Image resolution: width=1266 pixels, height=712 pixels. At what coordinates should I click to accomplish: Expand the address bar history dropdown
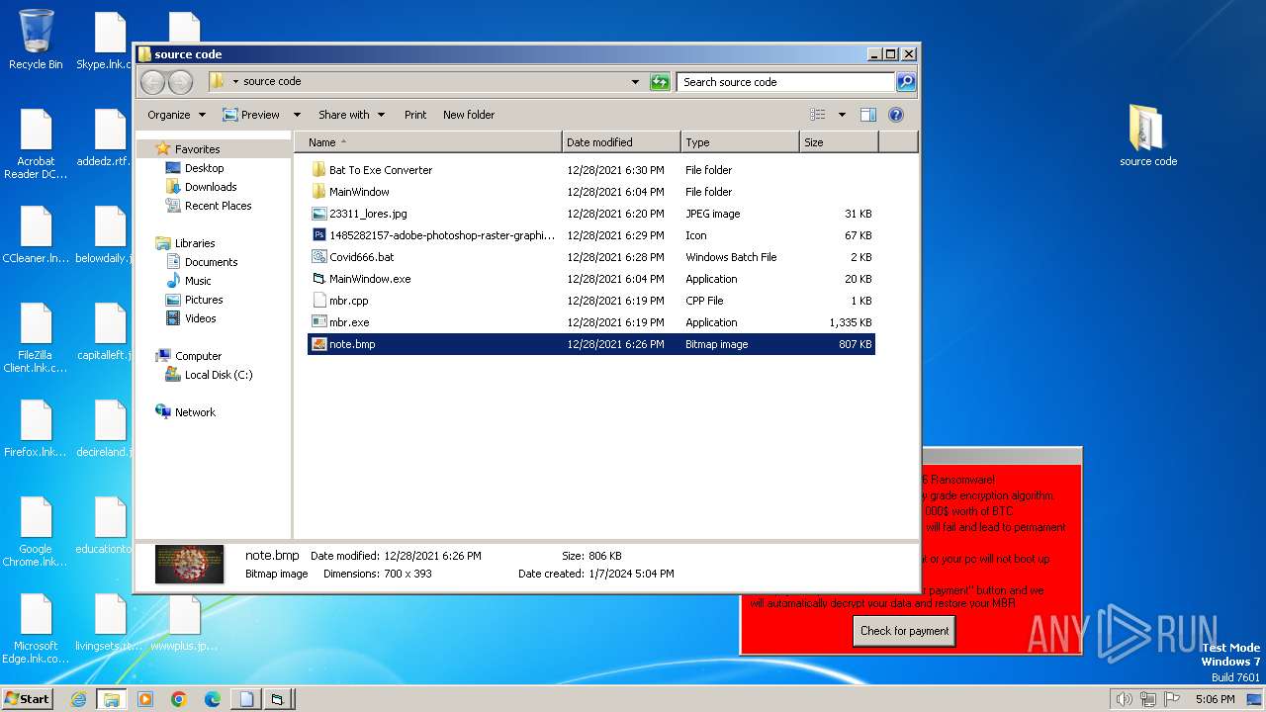point(635,82)
